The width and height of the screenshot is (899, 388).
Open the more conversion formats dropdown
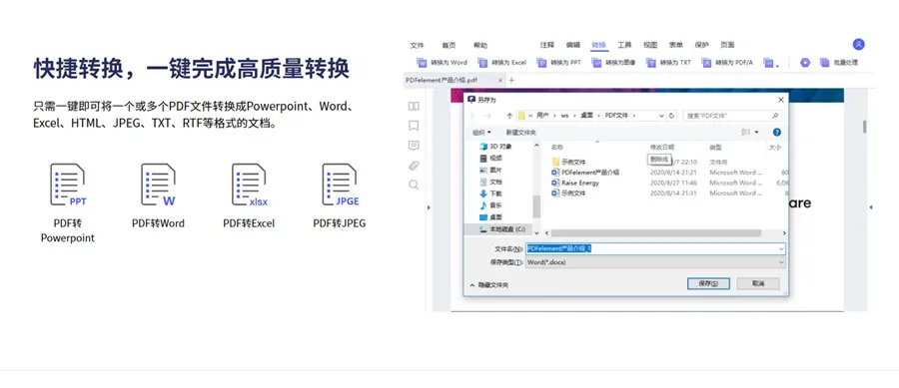[x=772, y=63]
